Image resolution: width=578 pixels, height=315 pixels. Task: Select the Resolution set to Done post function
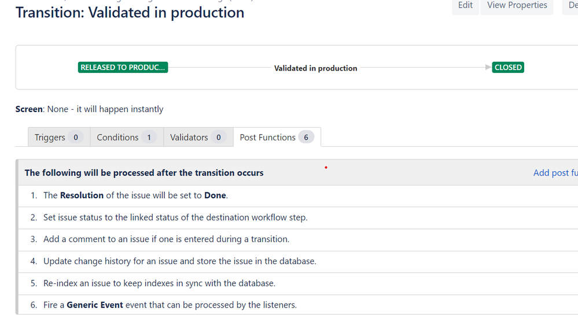point(298,195)
